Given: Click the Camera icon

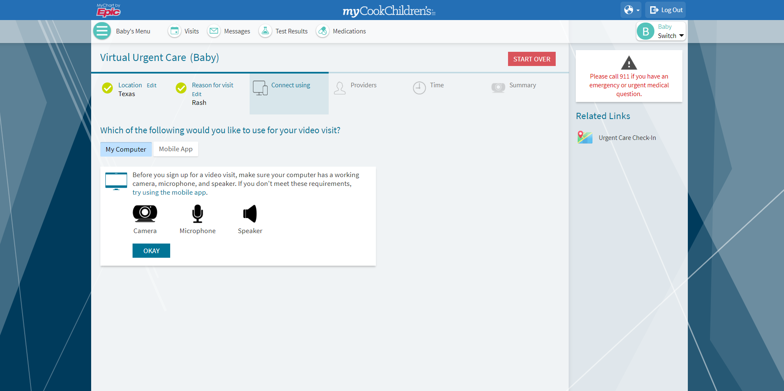Looking at the screenshot, I should pos(145,213).
